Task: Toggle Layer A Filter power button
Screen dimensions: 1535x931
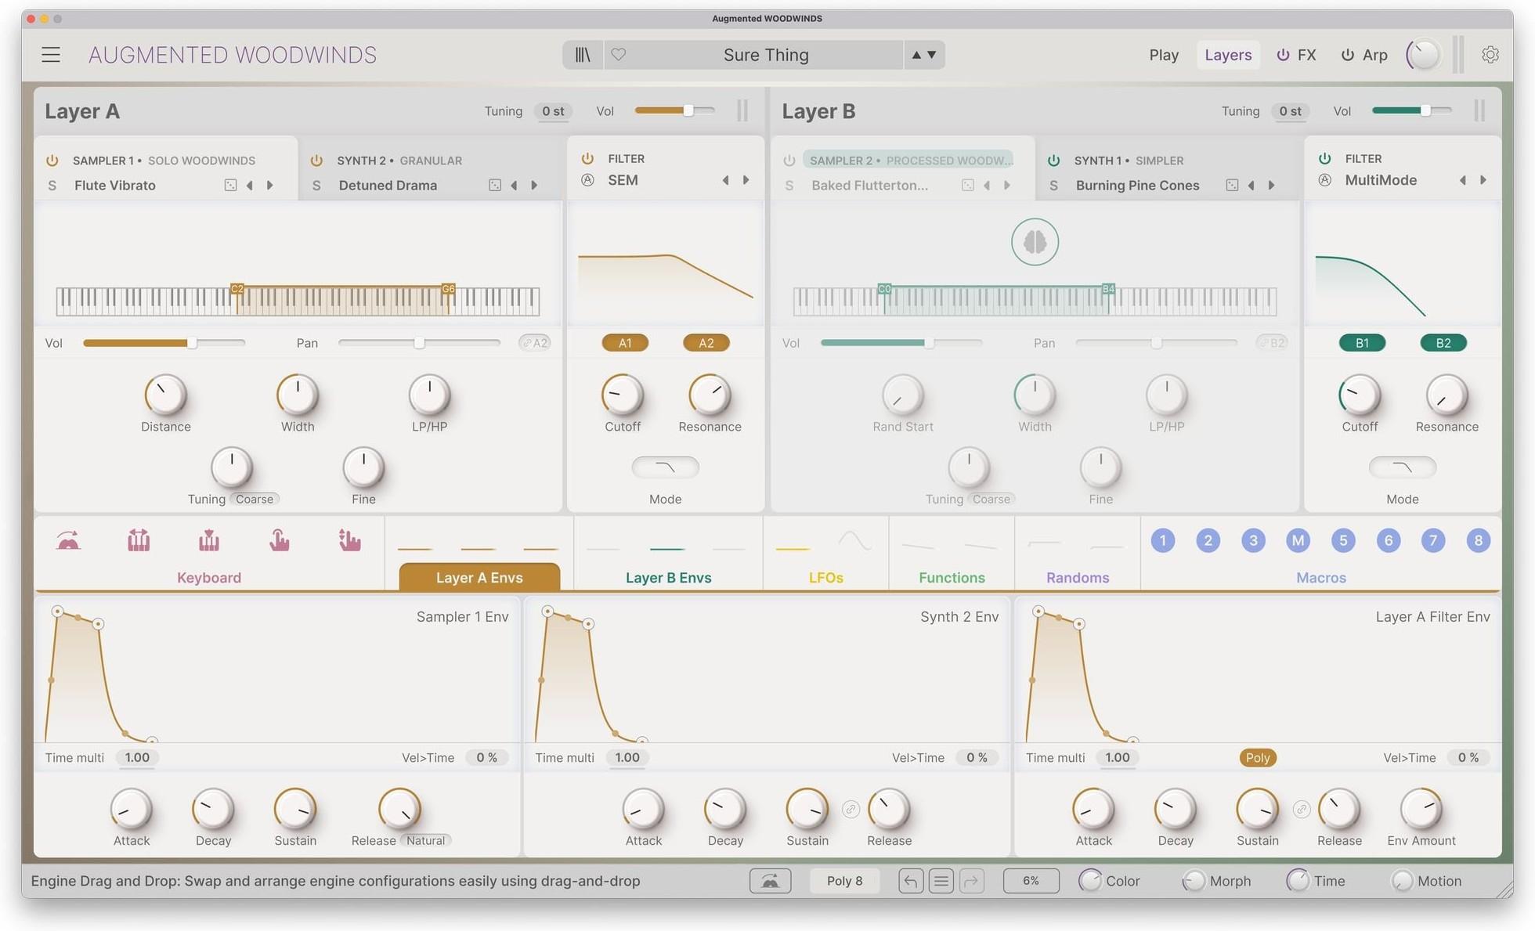Action: coord(587,158)
